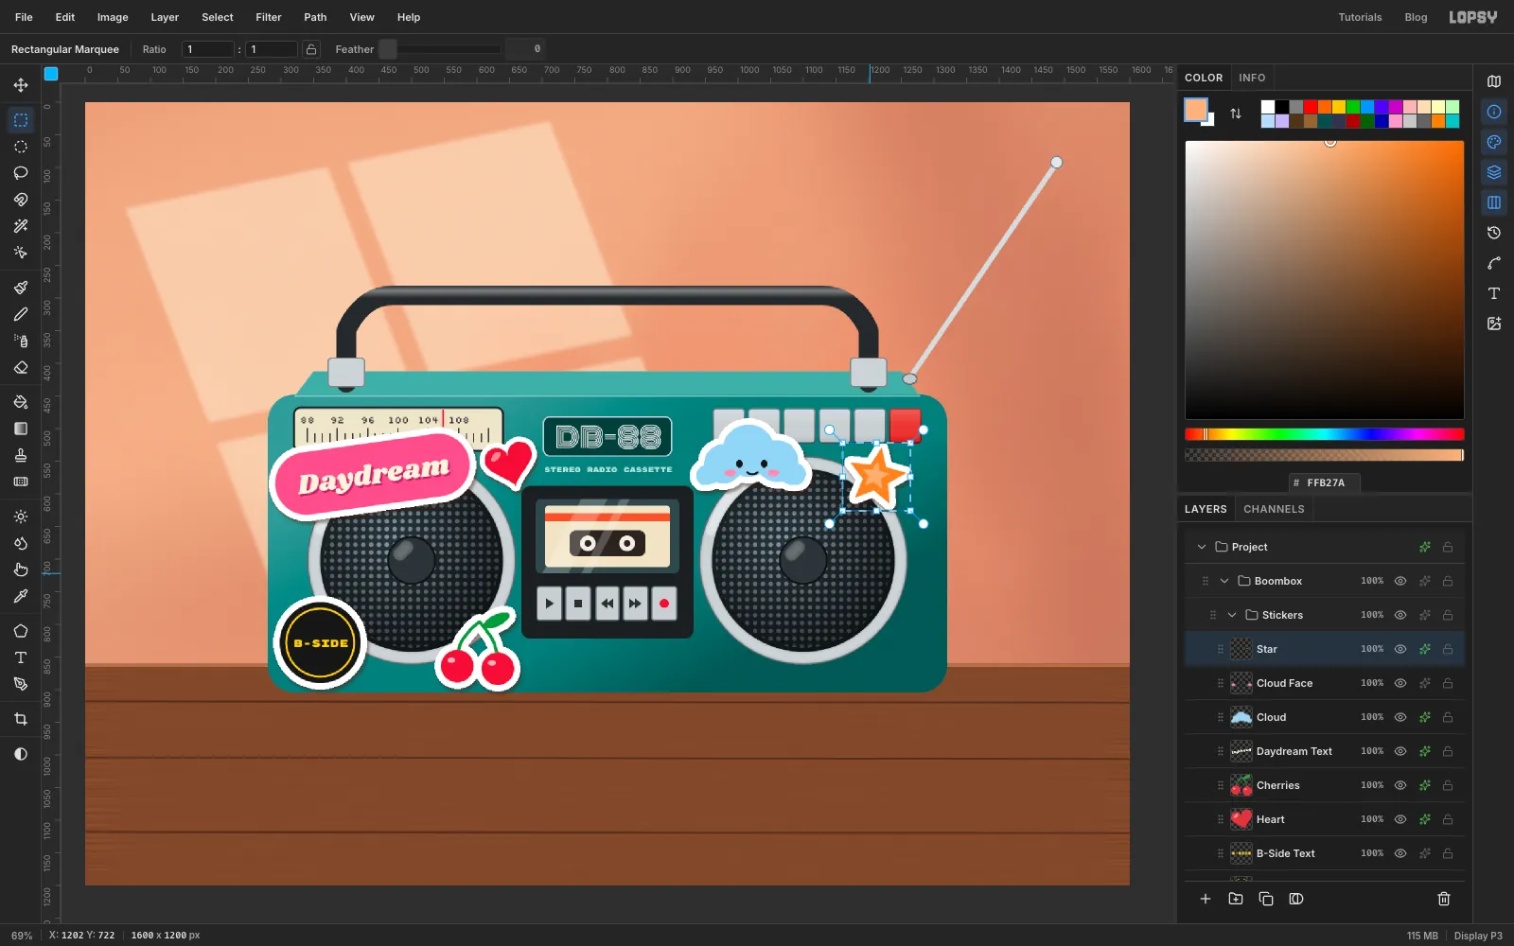
Task: Add a new layer with plus icon
Action: (1206, 899)
